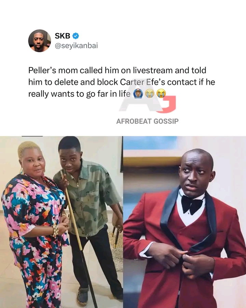This screenshot has width=246, height=308.
Task: Open the @seyikanbai handle link
Action: 76,46
